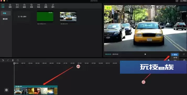Click the playhead handle at timeline start
This screenshot has width=187, height=95.
pos(14,63)
